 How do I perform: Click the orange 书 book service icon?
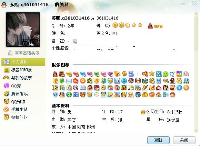[124, 74]
